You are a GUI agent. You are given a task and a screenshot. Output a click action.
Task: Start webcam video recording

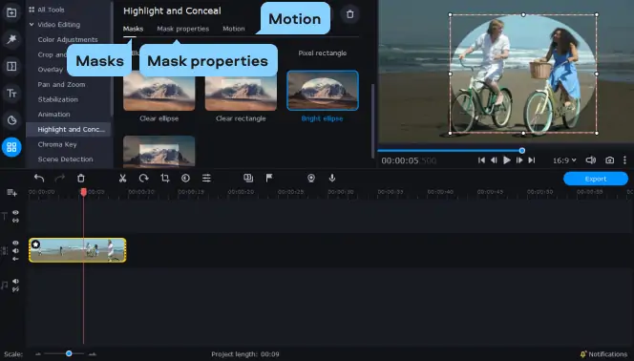[311, 178]
